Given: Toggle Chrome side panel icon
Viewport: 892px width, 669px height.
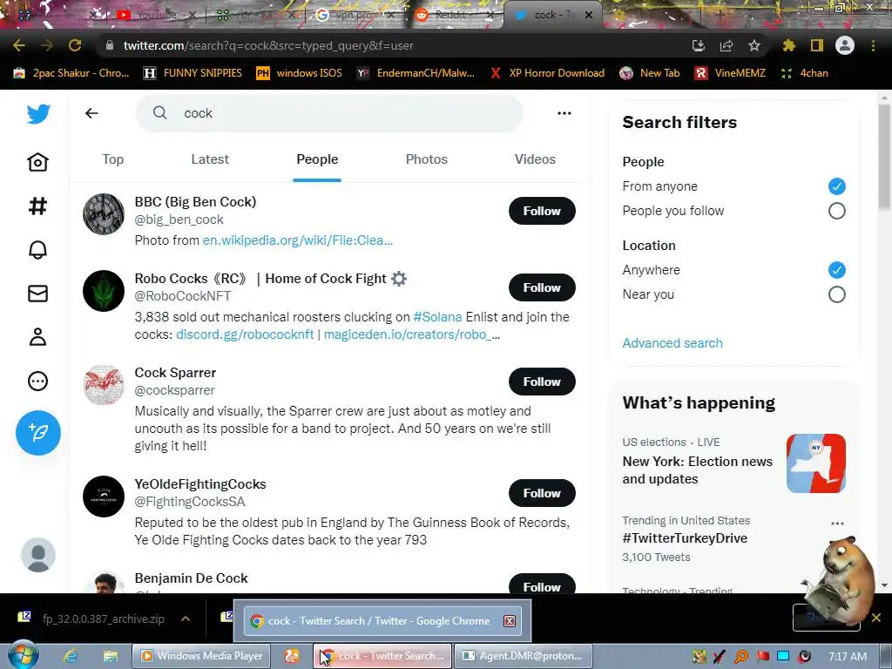Looking at the screenshot, I should pos(817,45).
